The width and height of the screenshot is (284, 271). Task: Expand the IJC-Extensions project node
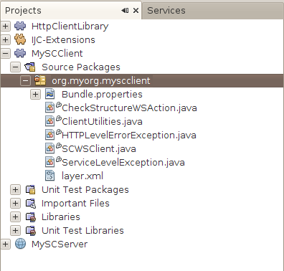click(6, 39)
